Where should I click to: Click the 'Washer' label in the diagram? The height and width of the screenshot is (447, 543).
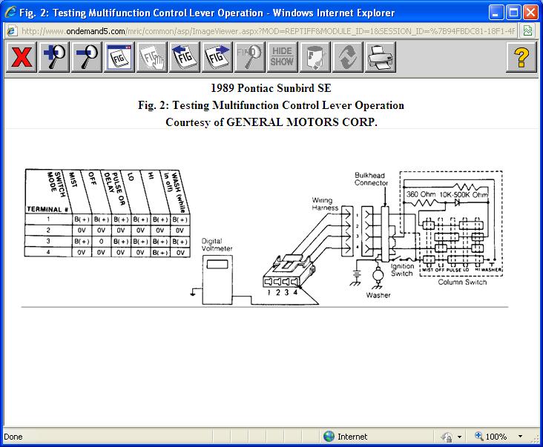point(378,295)
